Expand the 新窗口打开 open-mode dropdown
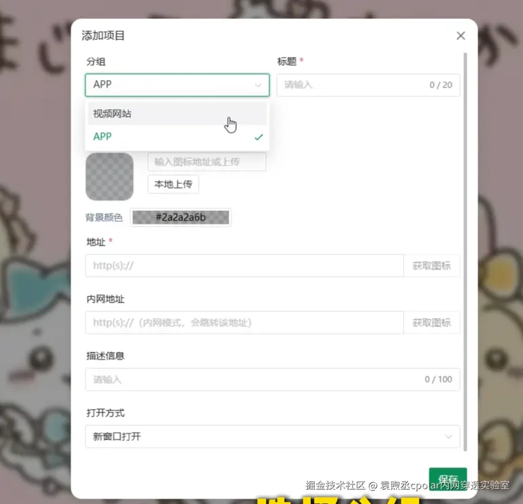523x504 pixels. pyautogui.click(x=273, y=436)
